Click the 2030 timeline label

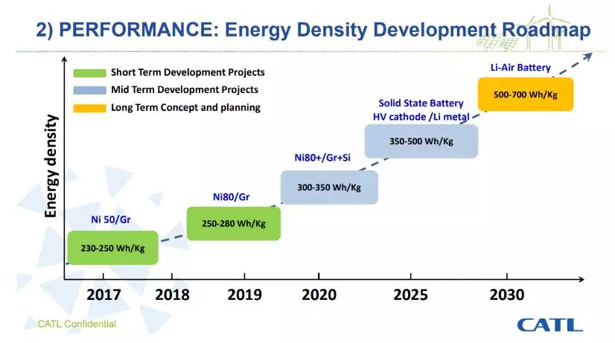pos(507,295)
